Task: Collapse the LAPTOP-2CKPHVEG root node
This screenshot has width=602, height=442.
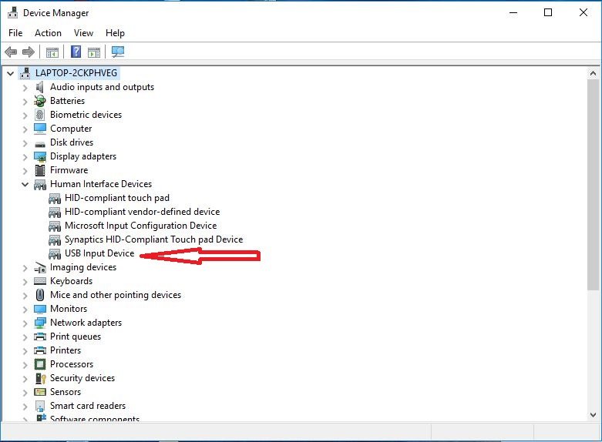Action: [x=10, y=73]
